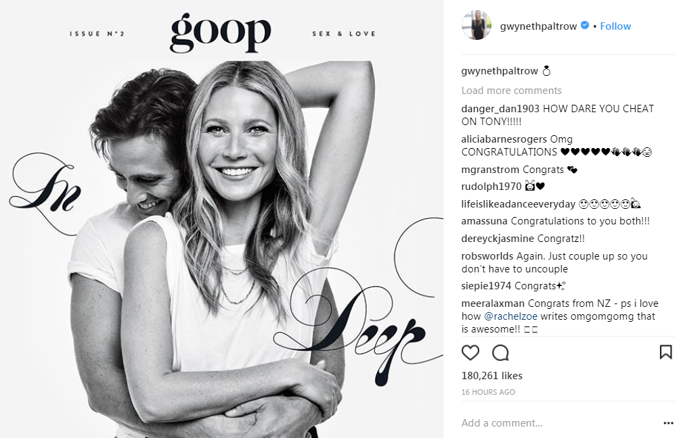Open aliciabarnesrogers commenter profile
Viewport: 681px width, 438px height.
(504, 139)
